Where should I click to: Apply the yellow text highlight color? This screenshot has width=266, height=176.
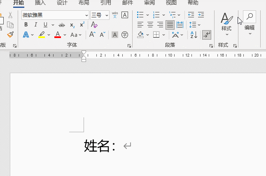tap(42, 35)
